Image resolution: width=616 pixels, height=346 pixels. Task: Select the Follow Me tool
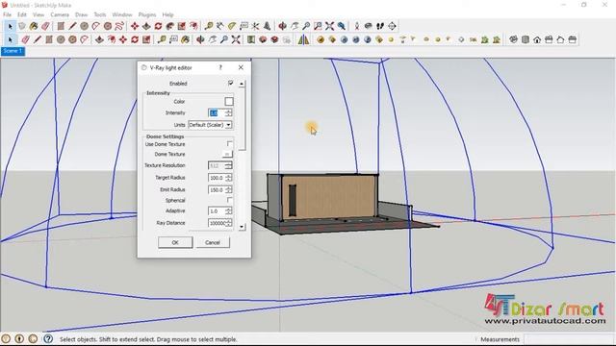[x=169, y=26]
